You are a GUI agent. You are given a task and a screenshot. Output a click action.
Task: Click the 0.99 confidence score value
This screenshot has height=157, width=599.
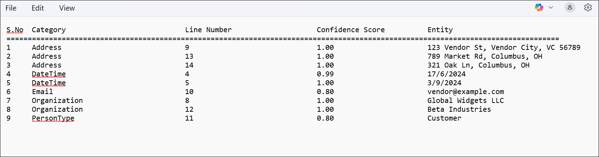325,74
